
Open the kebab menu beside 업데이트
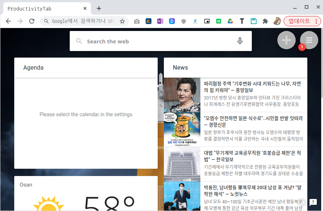(x=316, y=21)
